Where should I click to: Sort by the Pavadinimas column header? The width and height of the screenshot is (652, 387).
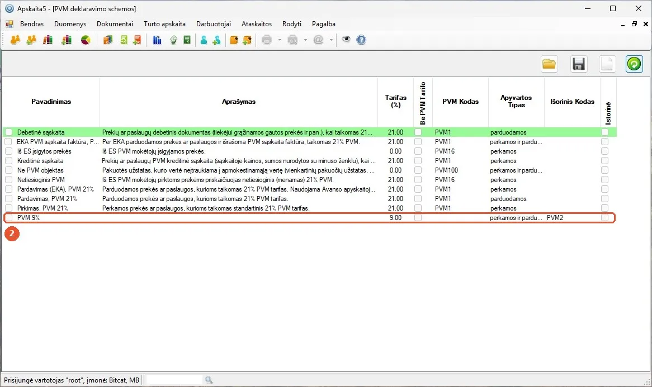(x=51, y=102)
